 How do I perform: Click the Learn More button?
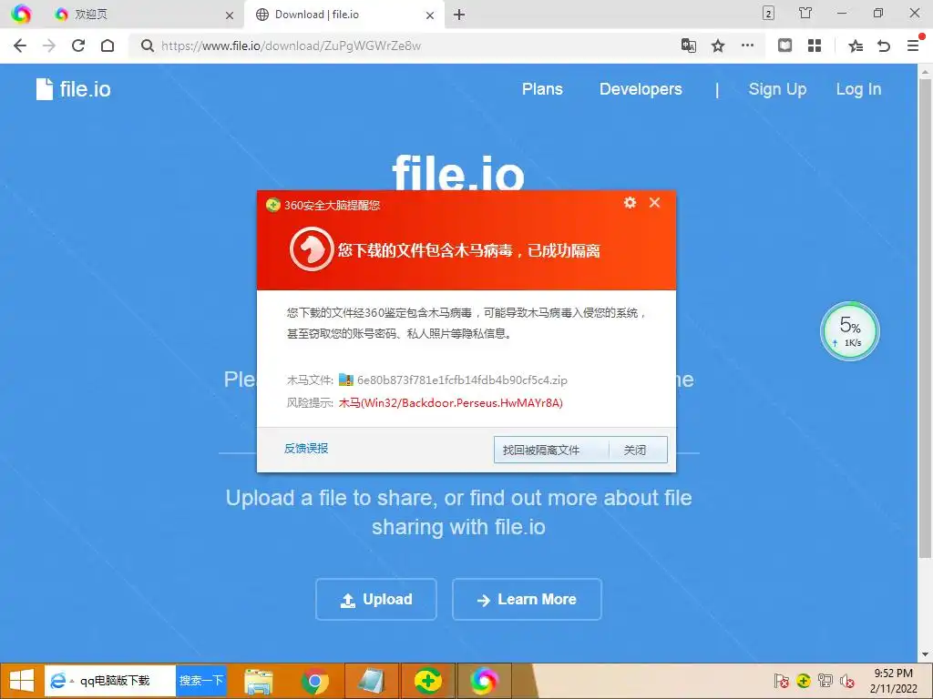[527, 599]
